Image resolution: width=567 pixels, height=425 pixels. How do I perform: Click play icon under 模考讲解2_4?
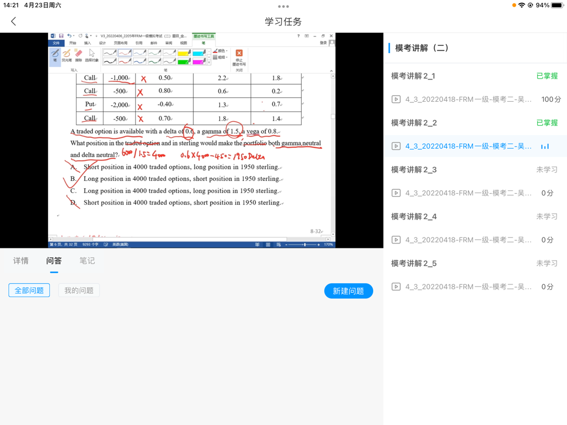click(396, 240)
